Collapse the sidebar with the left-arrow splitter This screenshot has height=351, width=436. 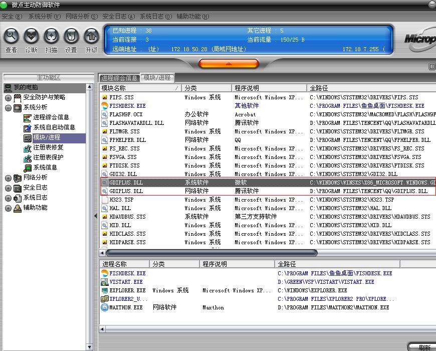[x=96, y=216]
